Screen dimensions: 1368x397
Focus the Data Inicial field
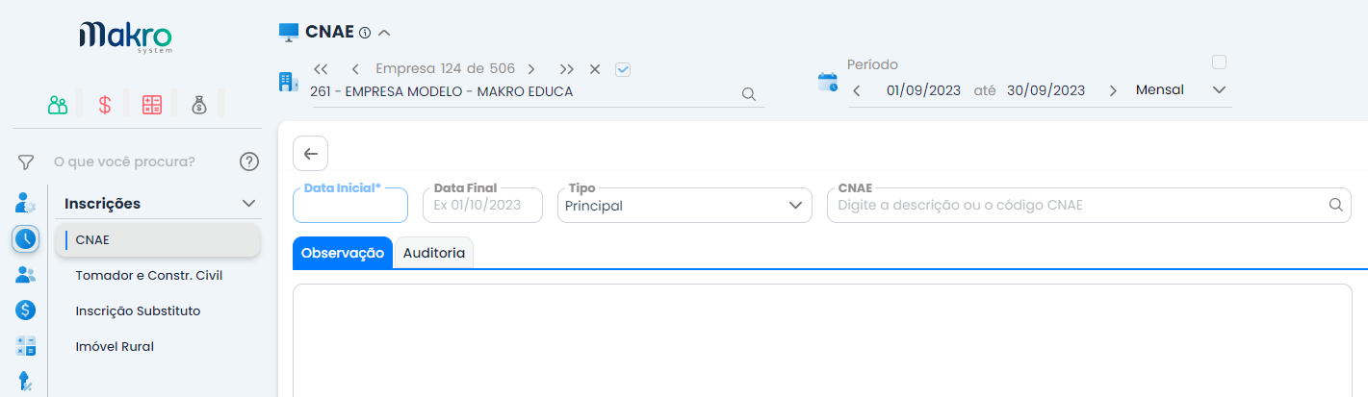click(x=350, y=205)
